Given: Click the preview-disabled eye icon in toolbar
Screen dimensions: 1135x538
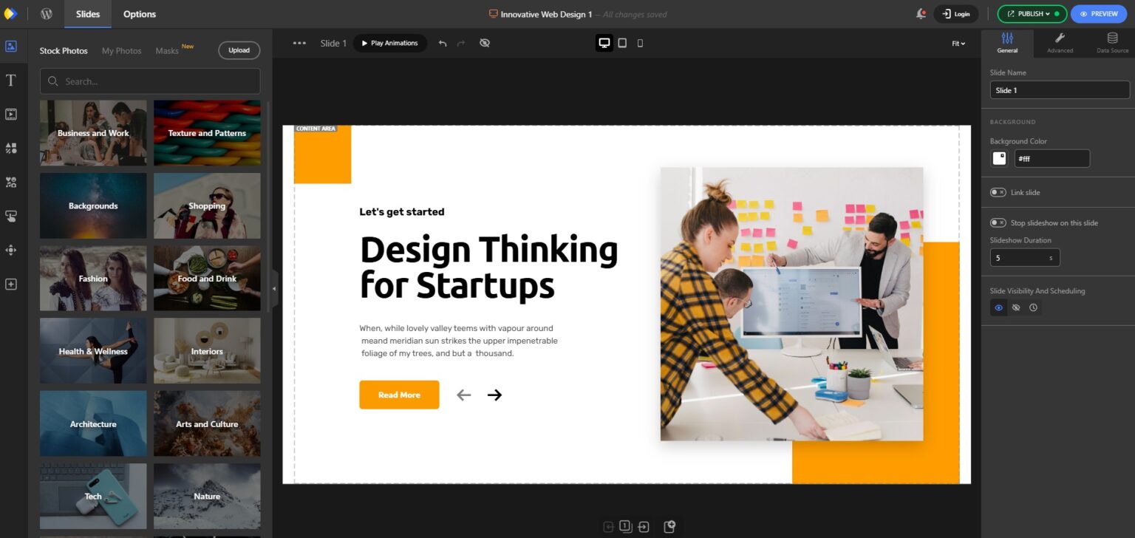Looking at the screenshot, I should coord(485,43).
